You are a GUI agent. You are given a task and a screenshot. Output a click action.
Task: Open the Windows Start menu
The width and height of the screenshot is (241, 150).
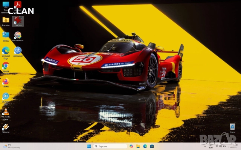pyautogui.click(x=89, y=146)
